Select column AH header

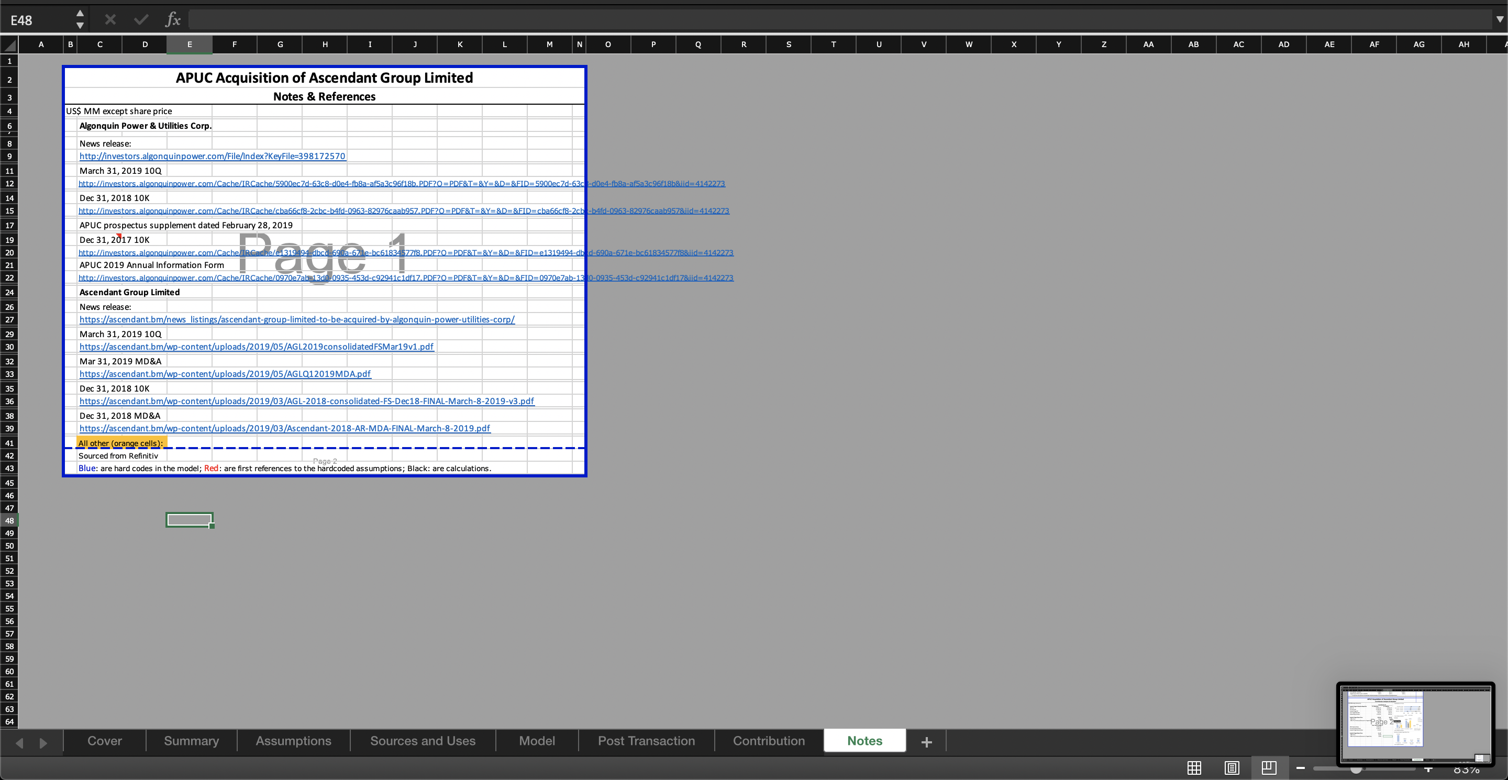tap(1463, 44)
